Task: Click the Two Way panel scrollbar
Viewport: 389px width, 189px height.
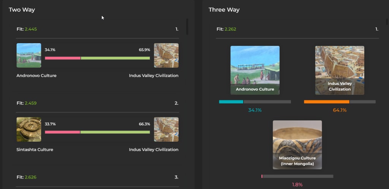Action: pyautogui.click(x=187, y=27)
